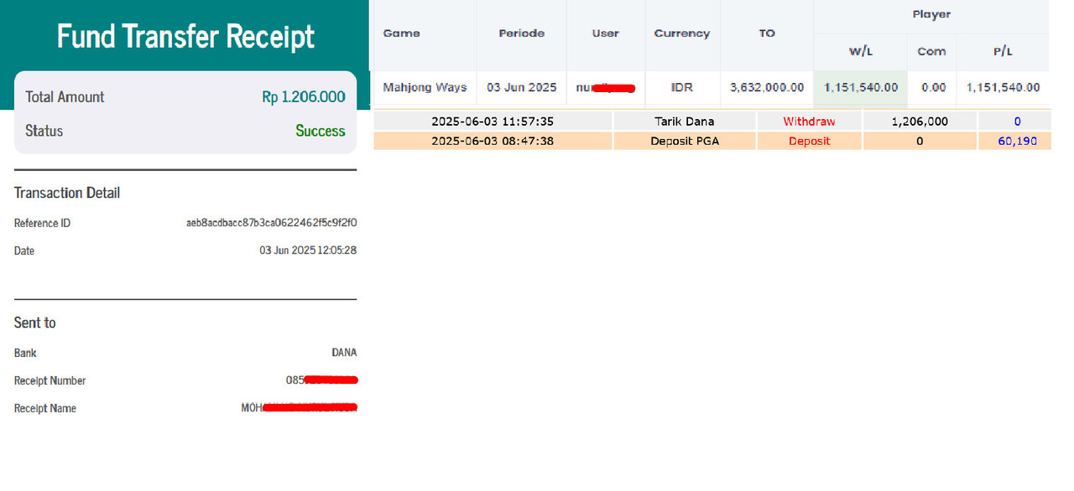Screen dimensions: 1074x491
Task: Select the Status label in receipt
Action: [x=44, y=131]
